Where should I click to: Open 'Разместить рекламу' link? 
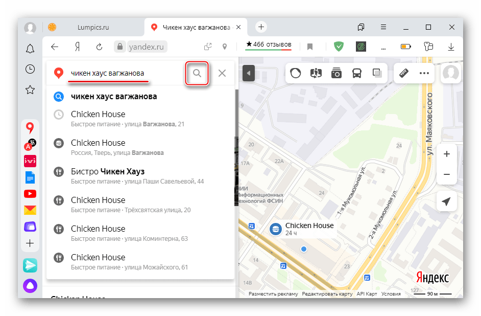tap(273, 294)
